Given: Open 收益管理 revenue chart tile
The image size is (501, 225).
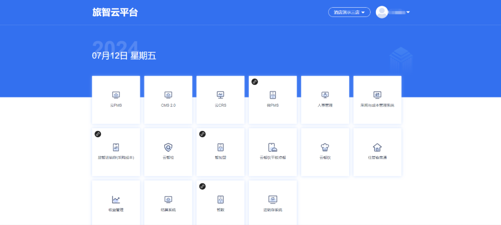Looking at the screenshot, I should click(116, 203).
